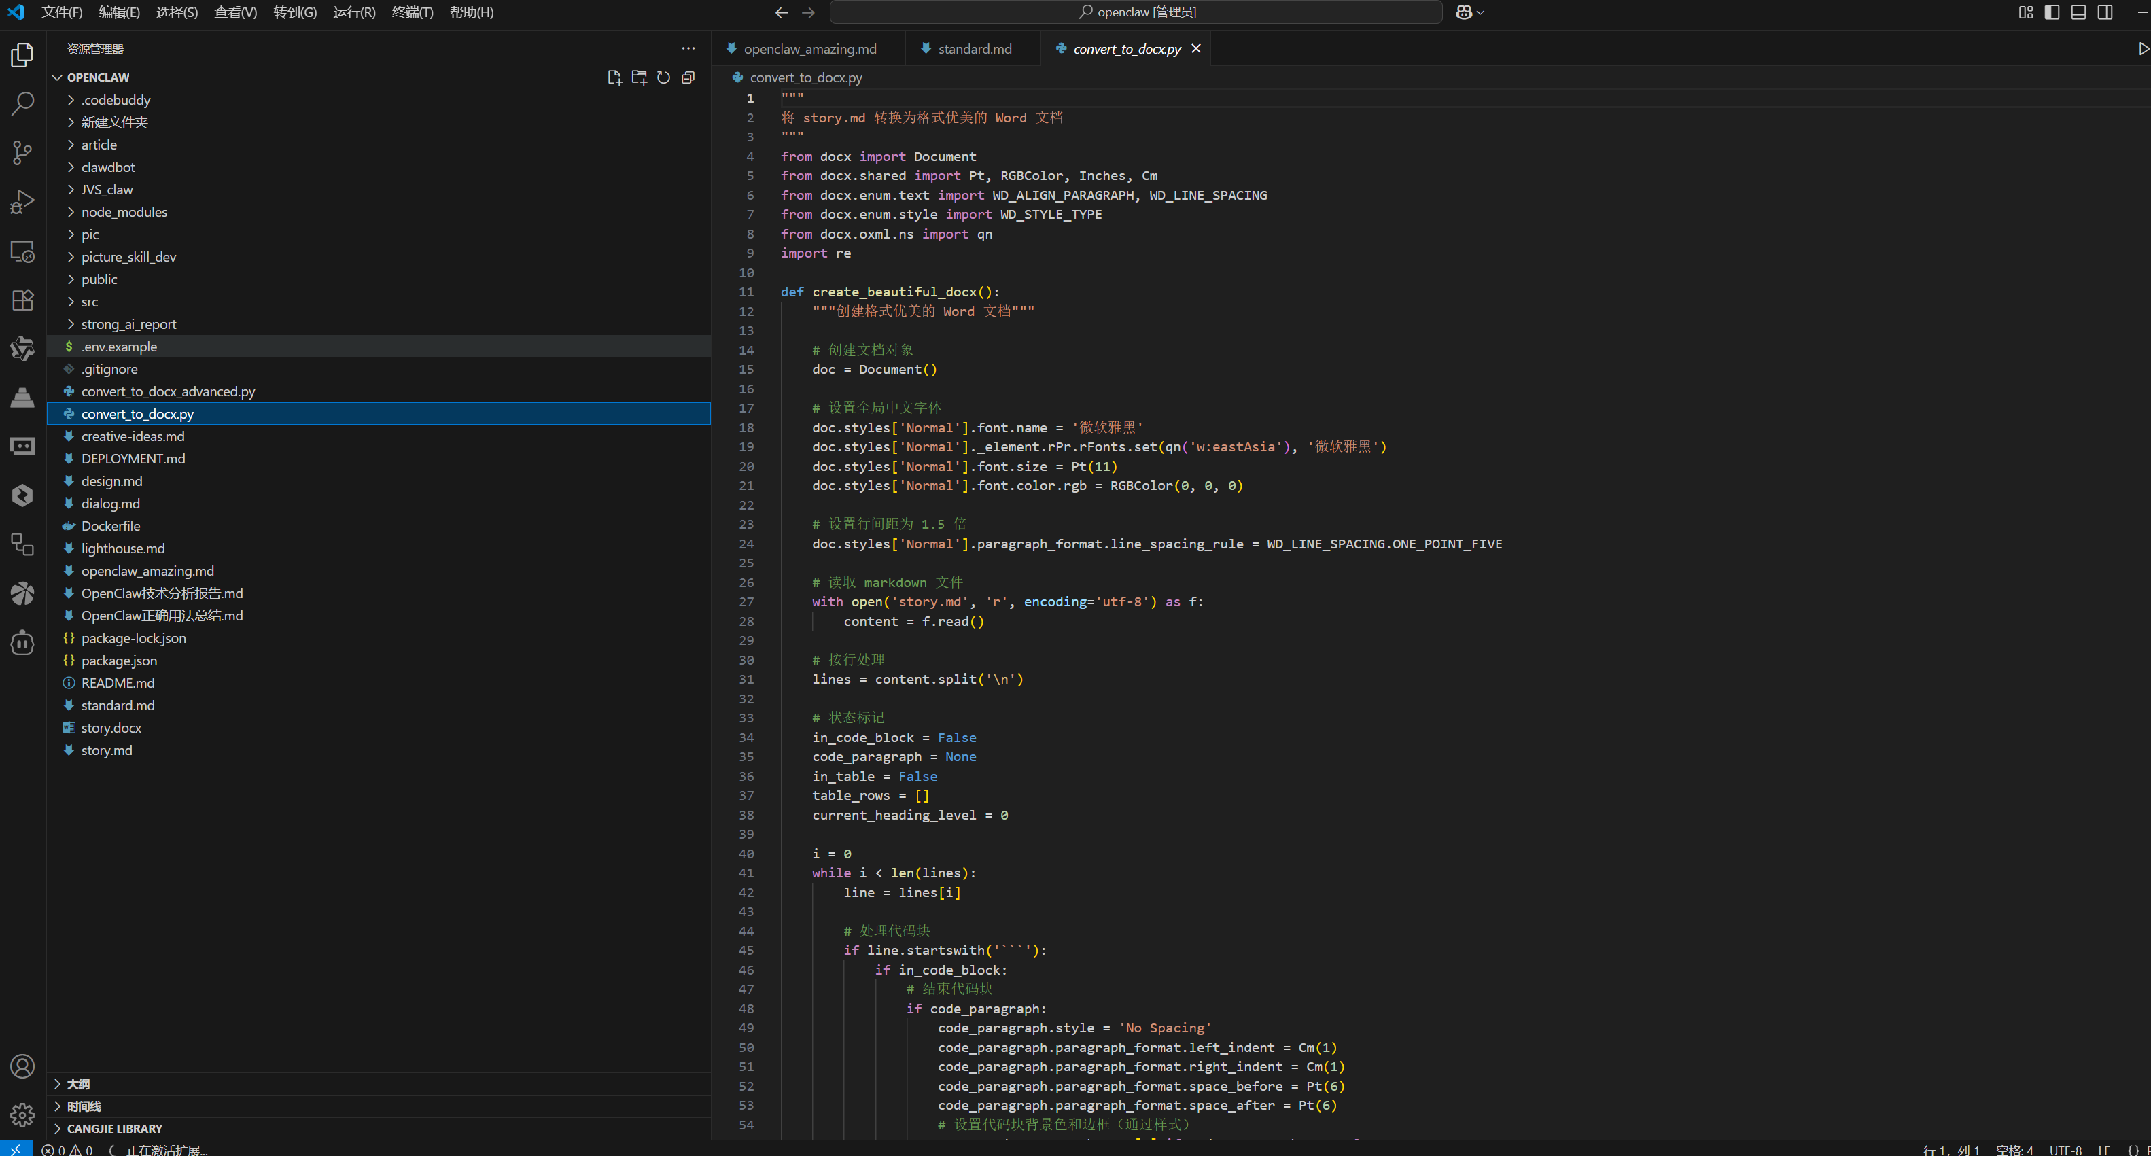Change indentation via 空格: 4

pos(2014,1149)
